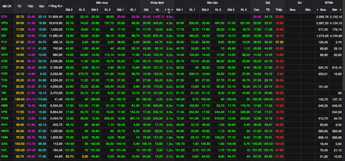Open the BID ticker symbol
This screenshot has width=345, height=161.
coord(4,49)
